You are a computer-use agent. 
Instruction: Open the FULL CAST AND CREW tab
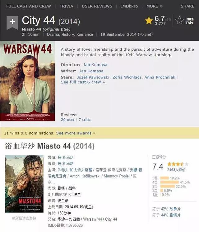pos(29,6)
